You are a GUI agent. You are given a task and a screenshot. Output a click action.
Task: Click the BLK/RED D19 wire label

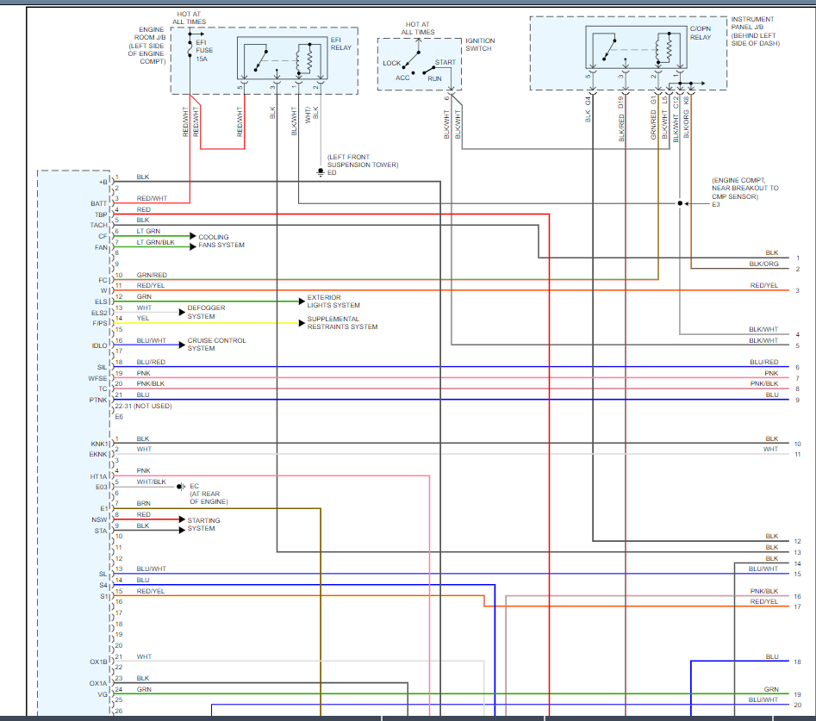pyautogui.click(x=621, y=119)
